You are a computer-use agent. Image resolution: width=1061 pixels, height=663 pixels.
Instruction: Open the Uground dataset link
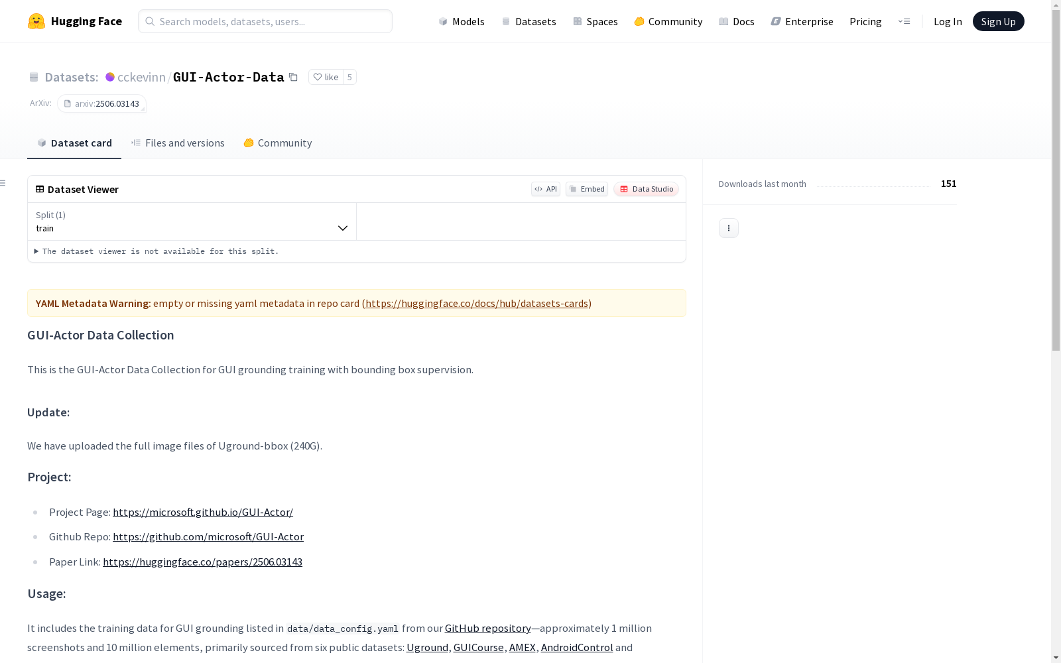(x=427, y=647)
